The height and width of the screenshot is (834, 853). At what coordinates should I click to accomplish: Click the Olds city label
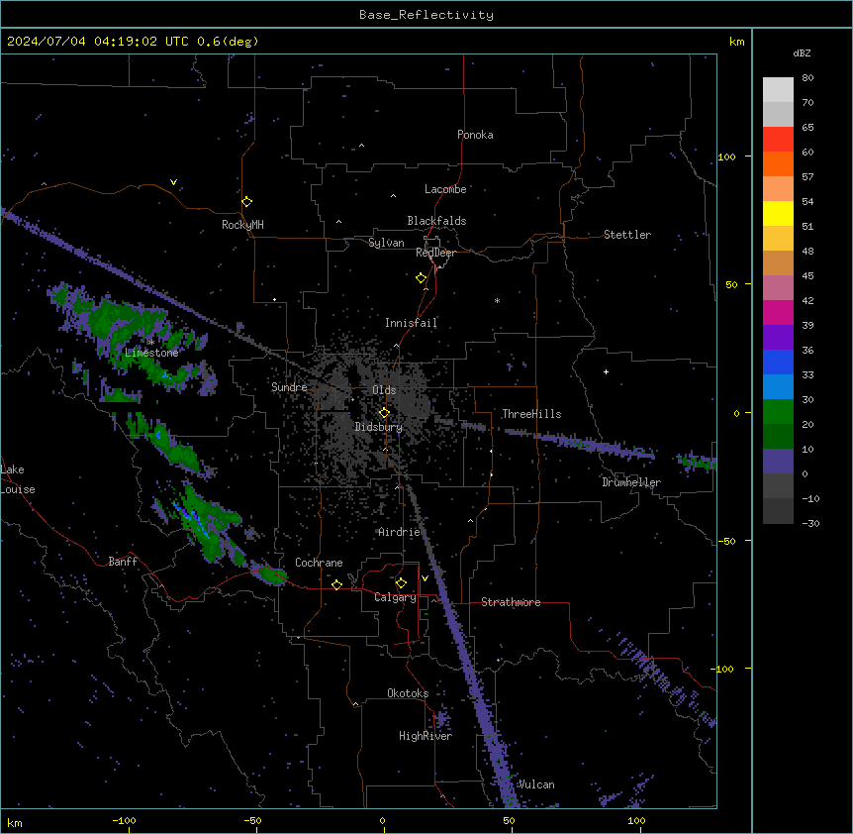click(384, 390)
